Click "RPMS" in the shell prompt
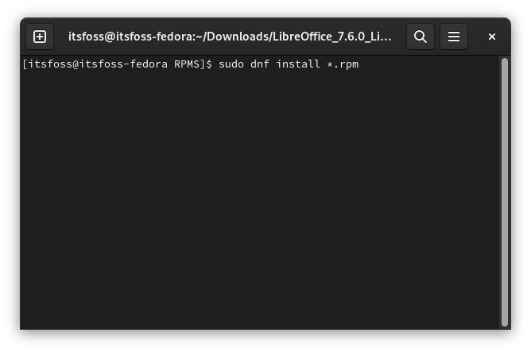Screen dimensions: 531x352 click(x=188, y=64)
